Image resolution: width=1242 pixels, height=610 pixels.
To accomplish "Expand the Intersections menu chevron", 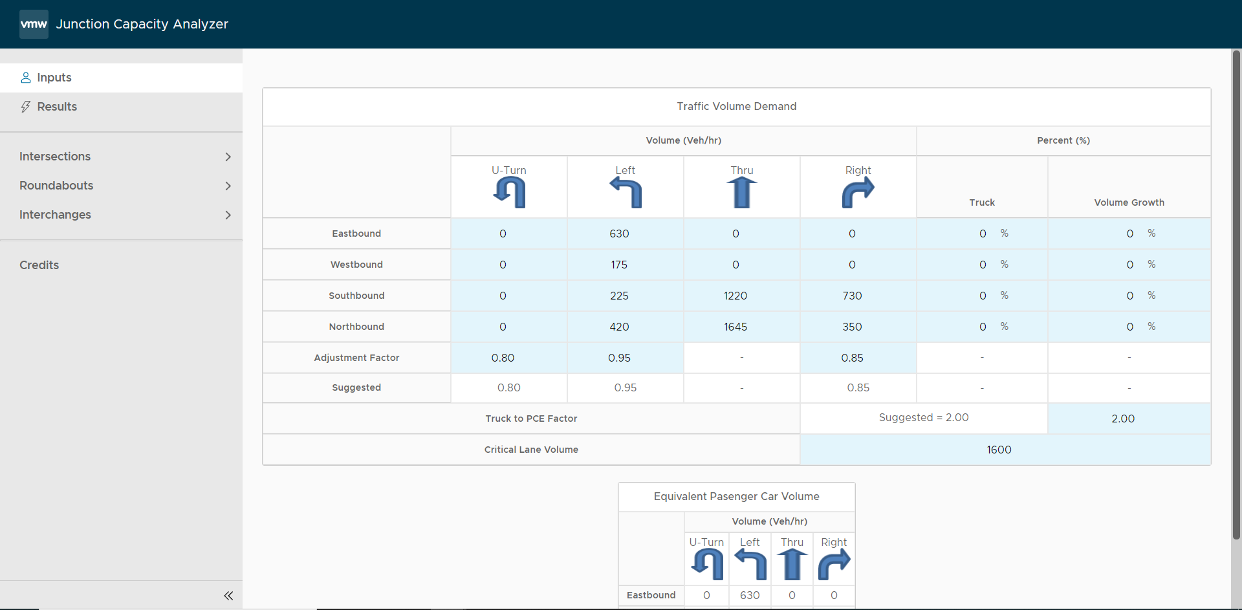I will click(x=228, y=157).
